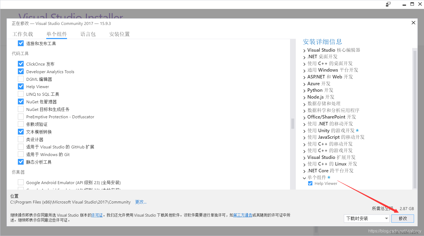Select the 单个组件 tab
This screenshot has height=236, width=424.
click(57, 34)
